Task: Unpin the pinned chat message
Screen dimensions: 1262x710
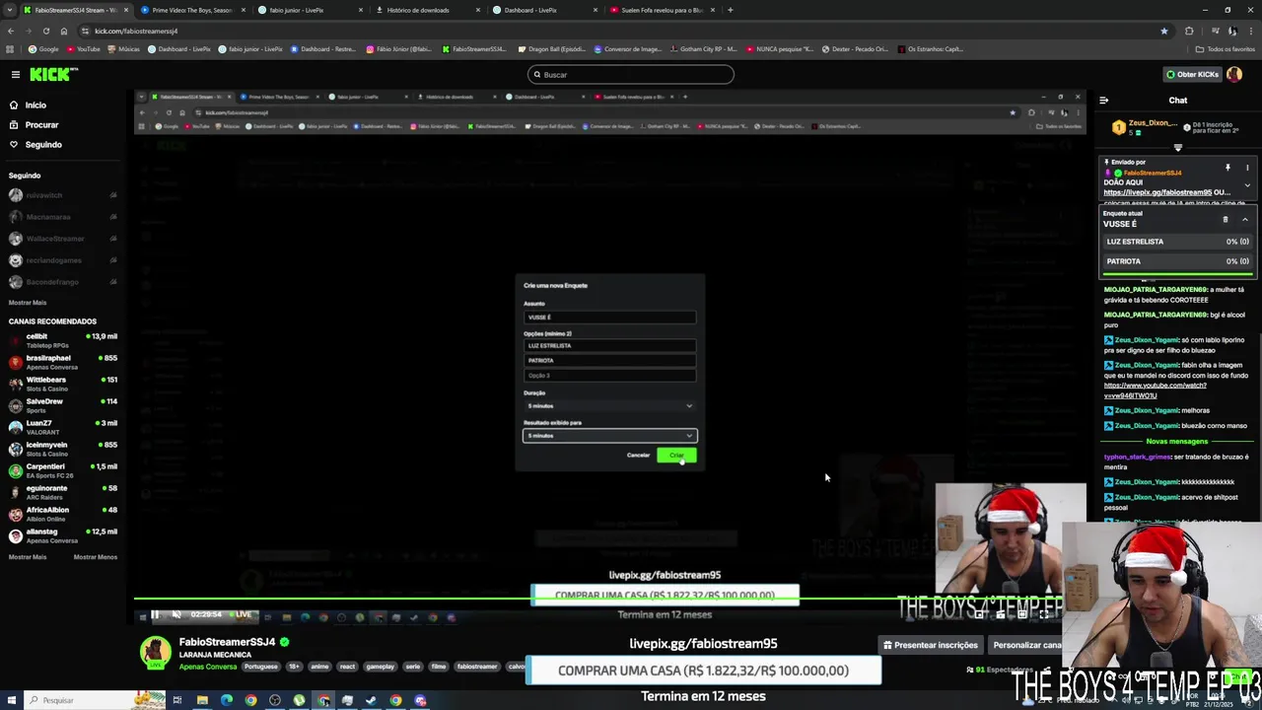Action: pos(1227,168)
